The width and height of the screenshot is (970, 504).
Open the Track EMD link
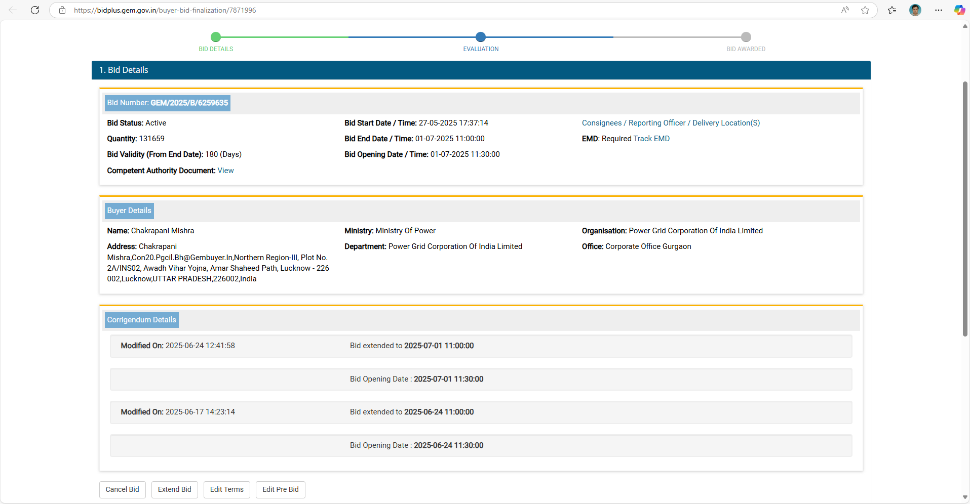651,139
